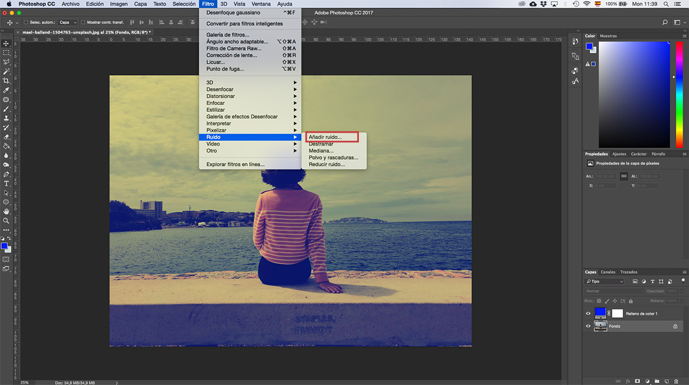Image resolution: width=689 pixels, height=385 pixels.
Task: Click the Delete layer trash icon
Action: (676, 380)
